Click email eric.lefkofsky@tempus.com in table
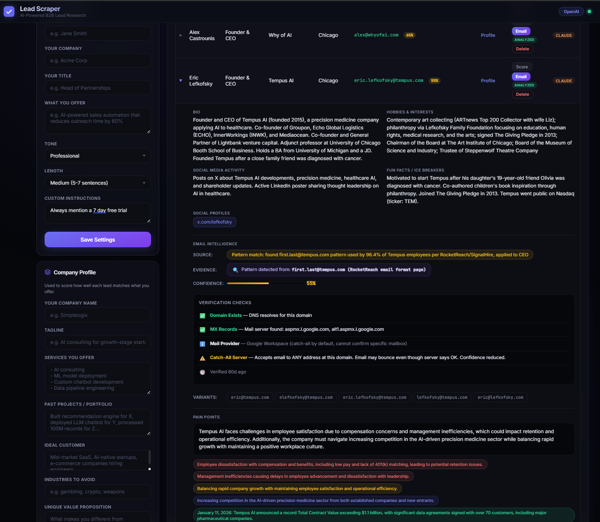Screen dimensions: 600x522 pos(388,81)
